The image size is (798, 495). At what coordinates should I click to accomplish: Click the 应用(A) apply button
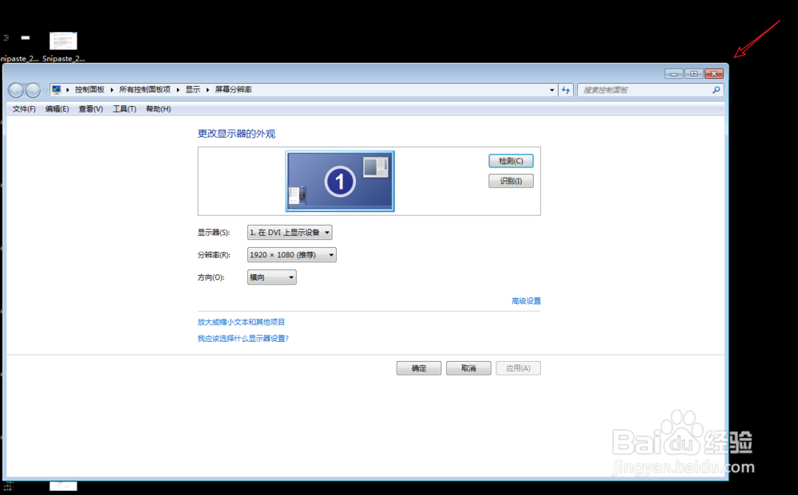click(x=518, y=368)
